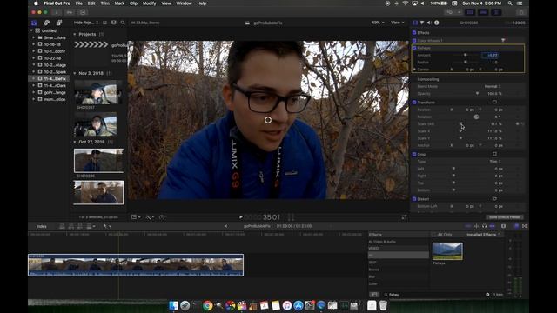Open the Titles and Generators sidebar icon
Screen dimensions: 557x313
tap(59, 23)
